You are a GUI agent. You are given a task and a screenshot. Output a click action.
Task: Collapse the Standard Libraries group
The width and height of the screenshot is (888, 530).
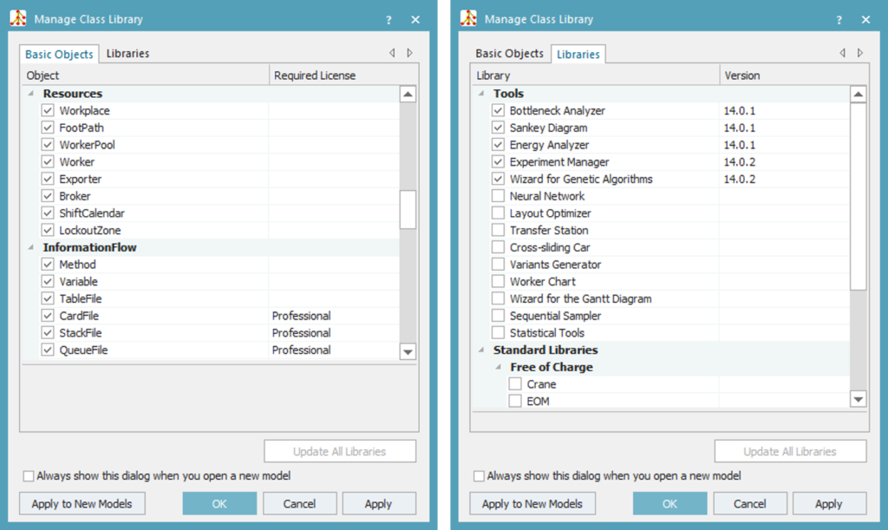pyautogui.click(x=480, y=350)
